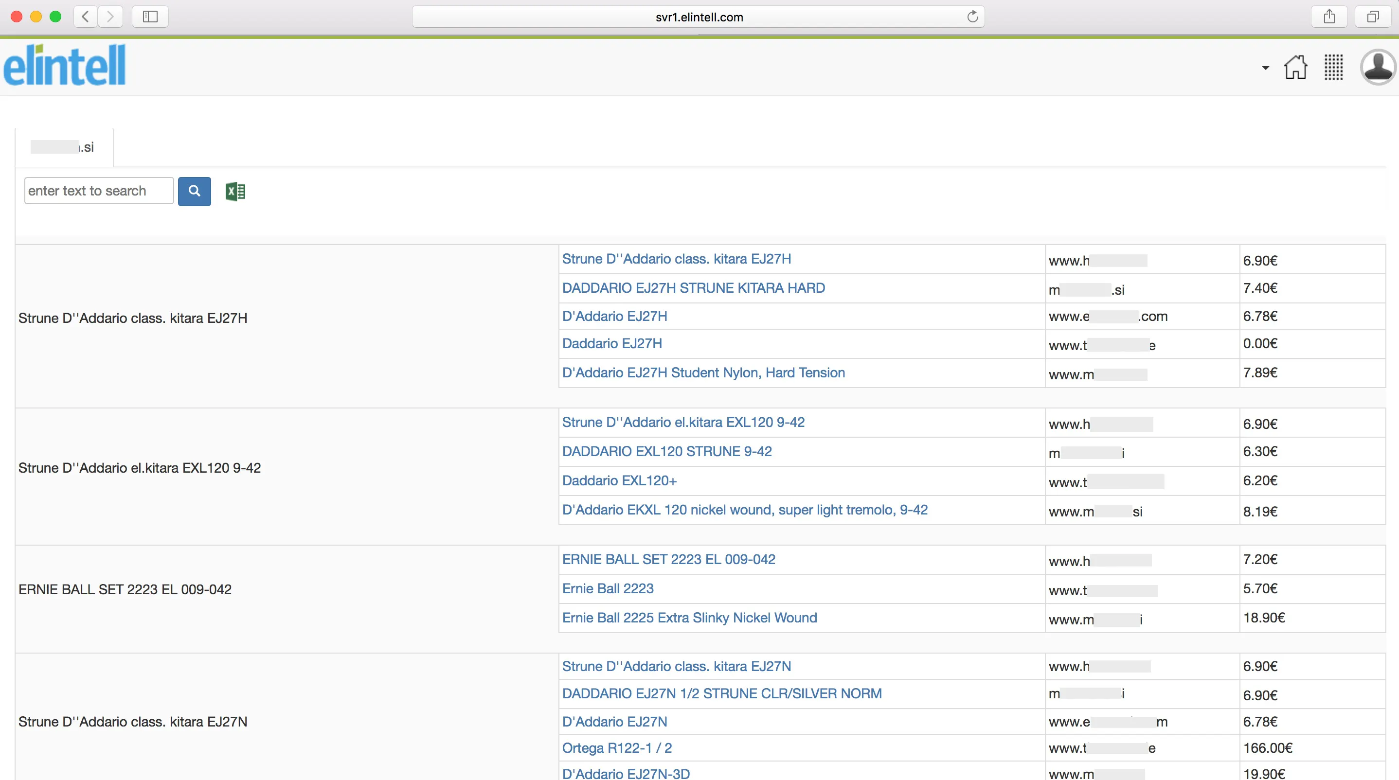
Task: Select the '.si' tab
Action: point(64,147)
